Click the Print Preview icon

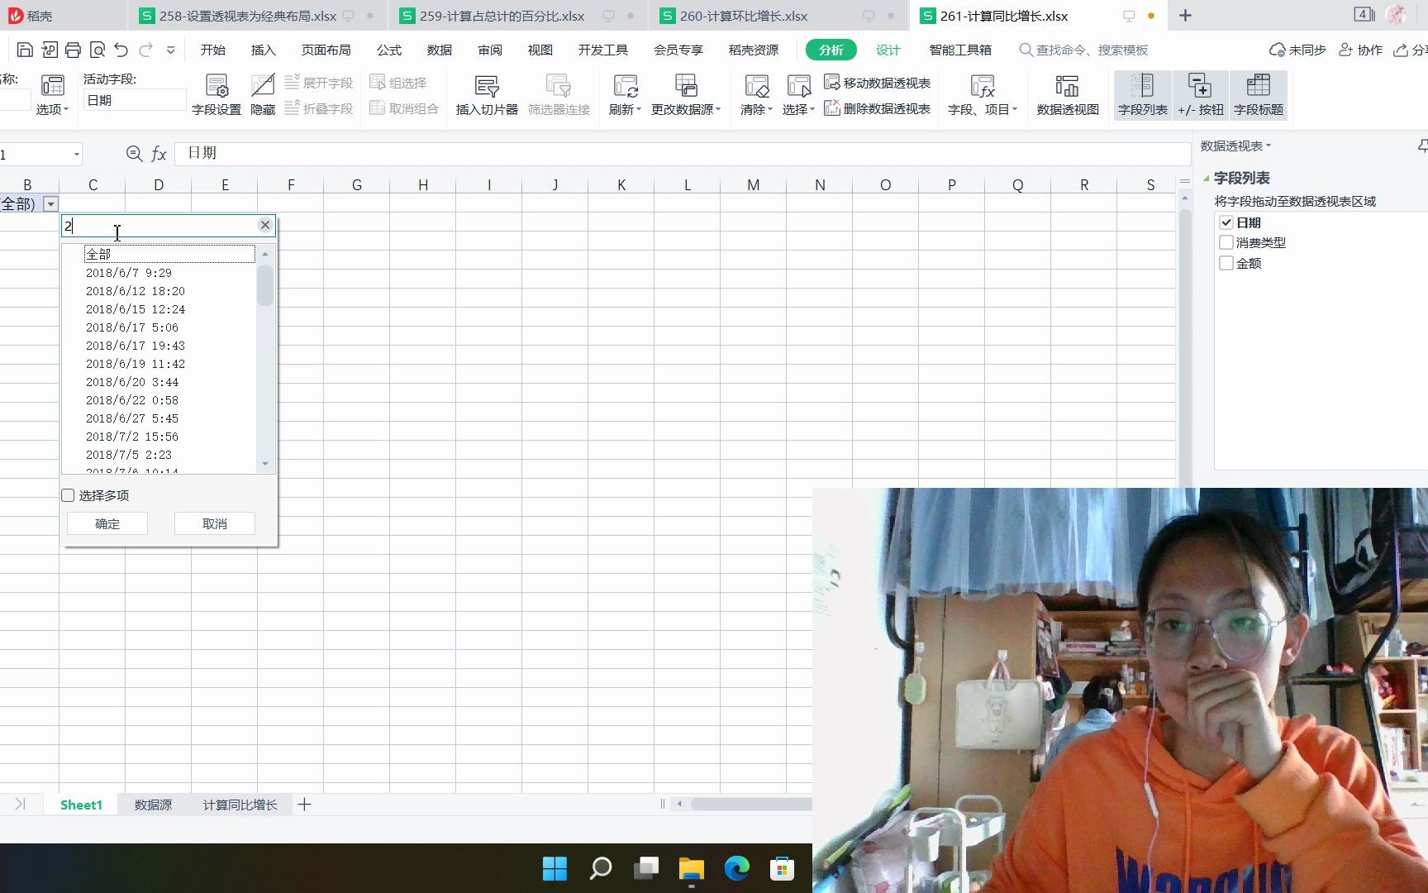coord(97,50)
